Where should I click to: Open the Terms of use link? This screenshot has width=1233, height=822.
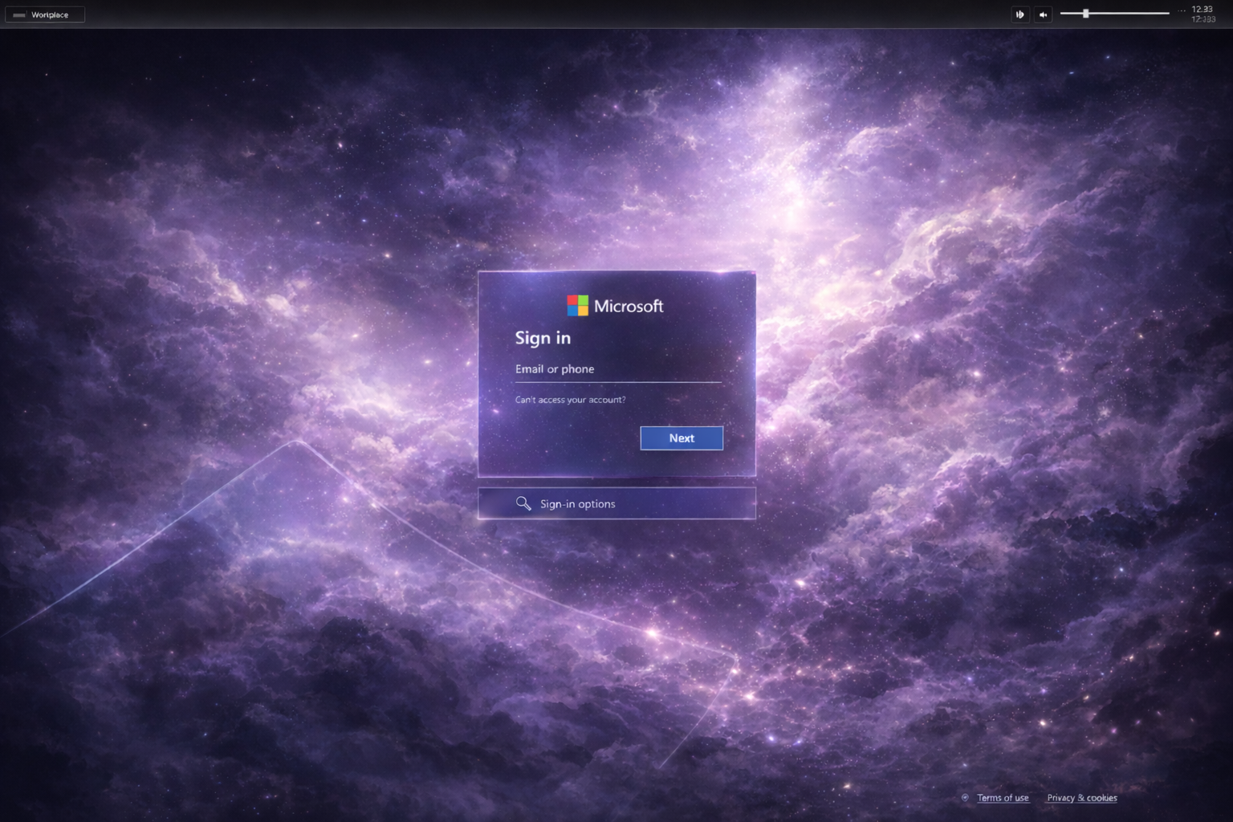pos(1003,797)
